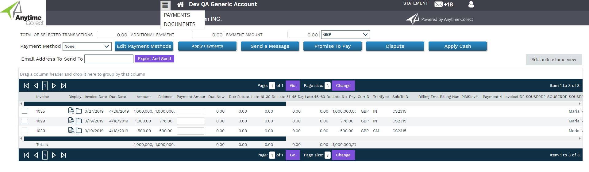Open the user profile icon
589x172 pixels.
point(471,4)
